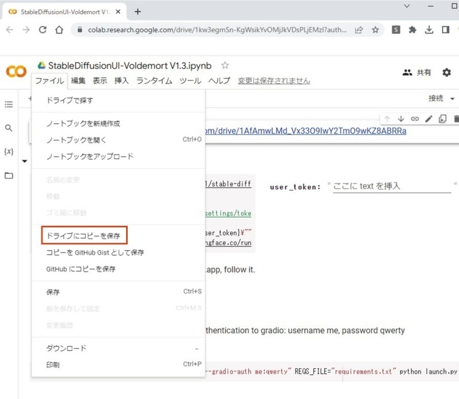Viewport: 459px width, 399px height.
Task: Click the Colab logo
Action: [16, 72]
